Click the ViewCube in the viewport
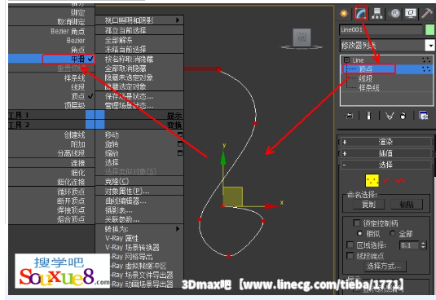 (x=302, y=37)
